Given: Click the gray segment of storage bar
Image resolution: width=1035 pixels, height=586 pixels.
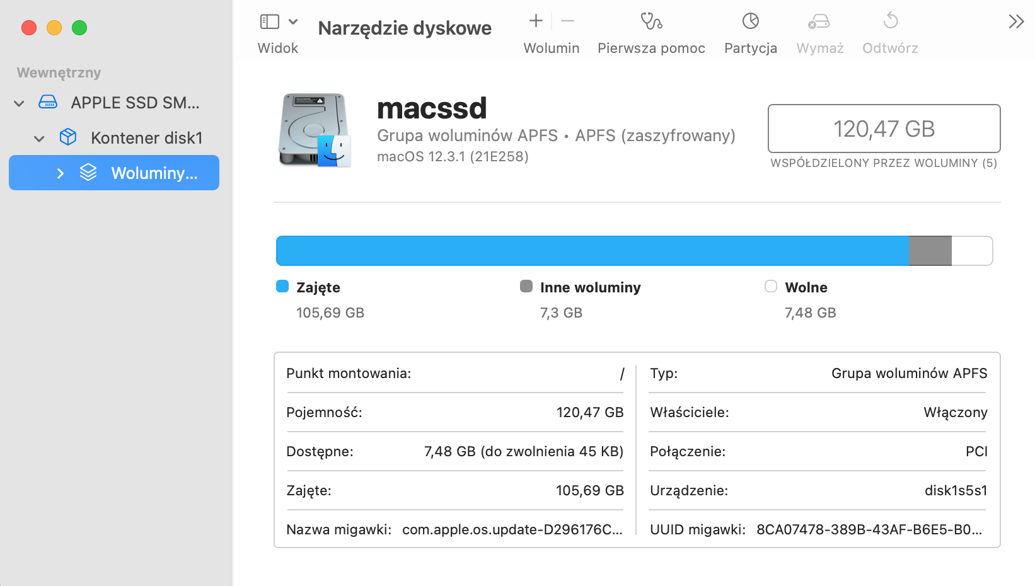Looking at the screenshot, I should (x=930, y=251).
